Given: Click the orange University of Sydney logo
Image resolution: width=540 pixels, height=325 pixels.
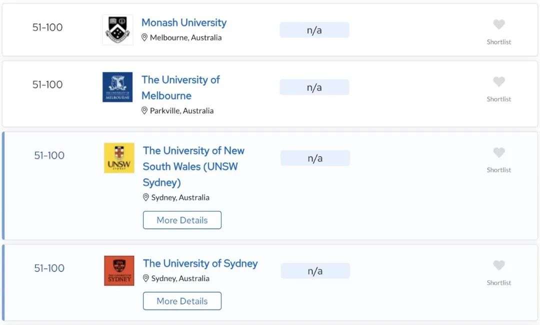Looking at the screenshot, I should click(x=119, y=270).
